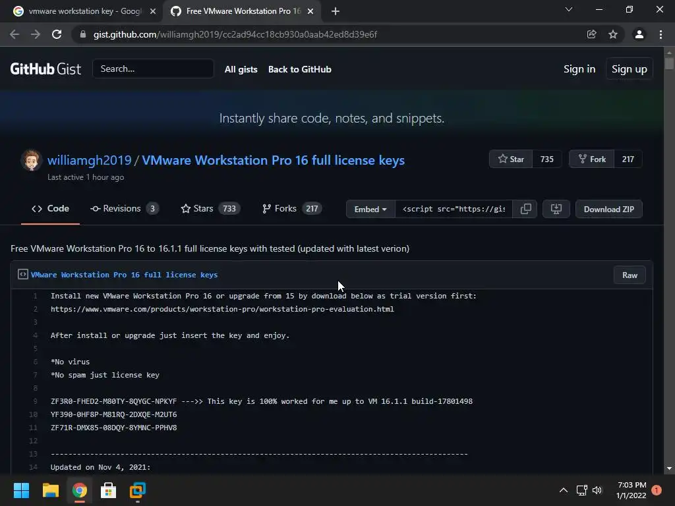Image resolution: width=675 pixels, height=506 pixels.
Task: Open the notification badge
Action: pyautogui.click(x=657, y=490)
